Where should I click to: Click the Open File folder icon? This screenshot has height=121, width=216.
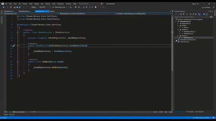coord(15,7)
